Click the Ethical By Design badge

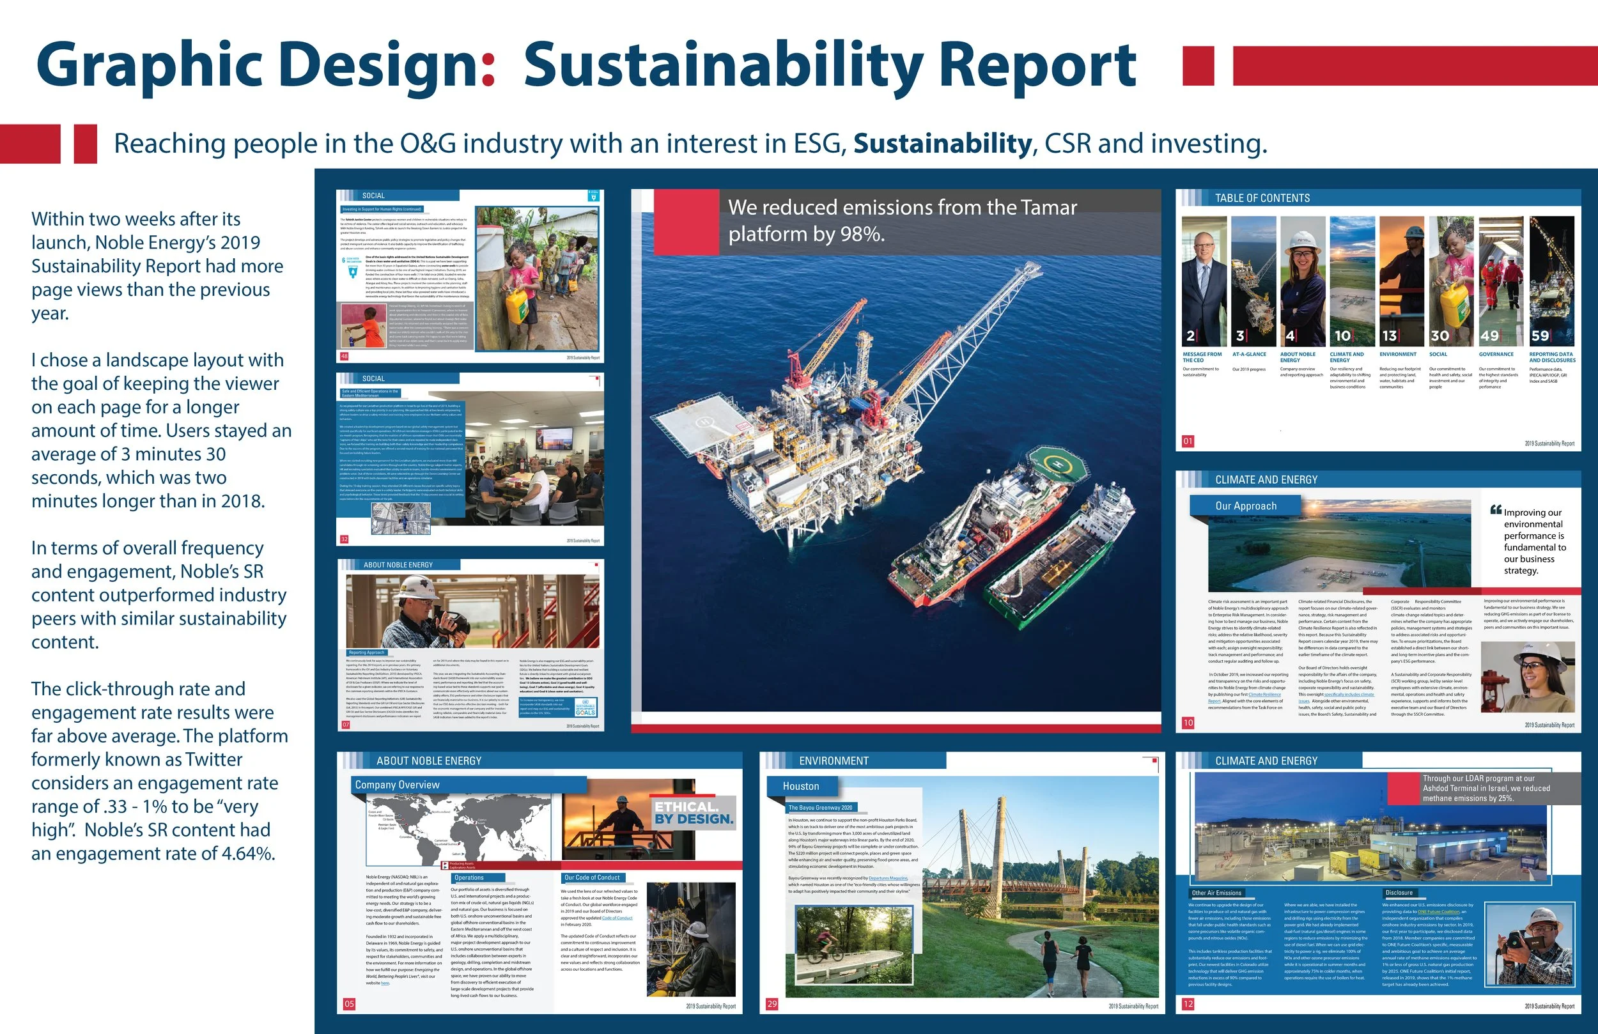(694, 813)
